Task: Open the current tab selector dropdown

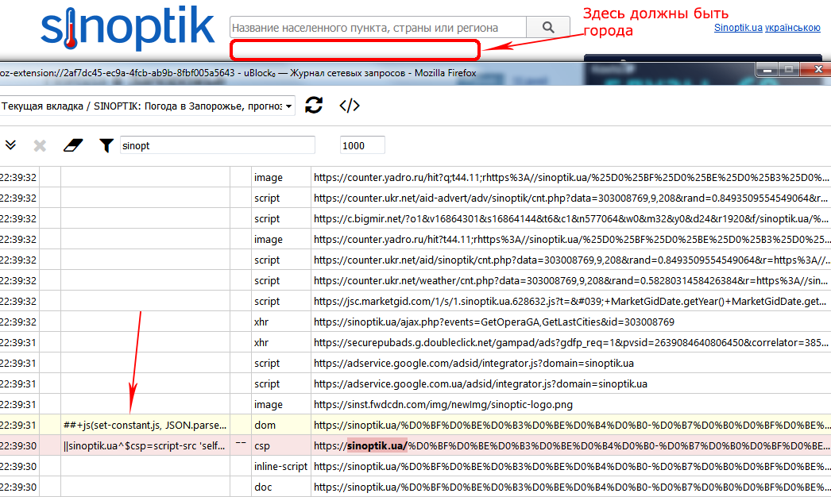Action: click(x=147, y=106)
